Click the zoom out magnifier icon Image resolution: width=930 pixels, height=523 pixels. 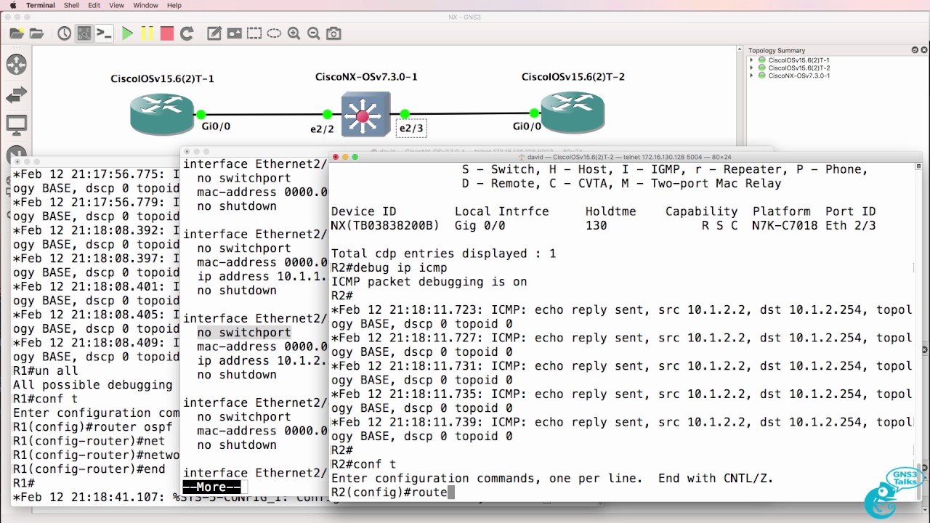pos(314,33)
